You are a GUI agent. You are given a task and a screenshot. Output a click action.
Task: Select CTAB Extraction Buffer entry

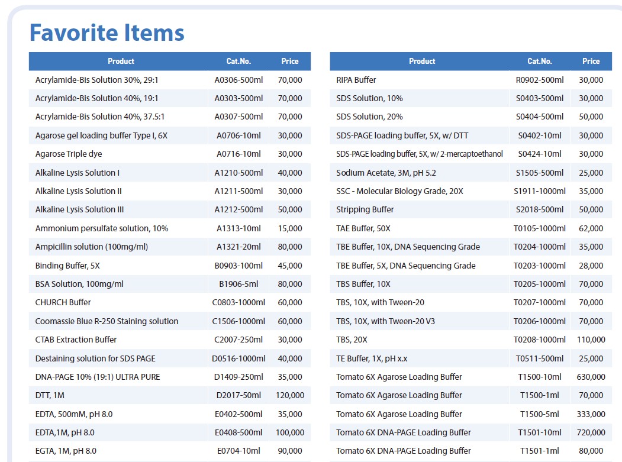tap(76, 340)
